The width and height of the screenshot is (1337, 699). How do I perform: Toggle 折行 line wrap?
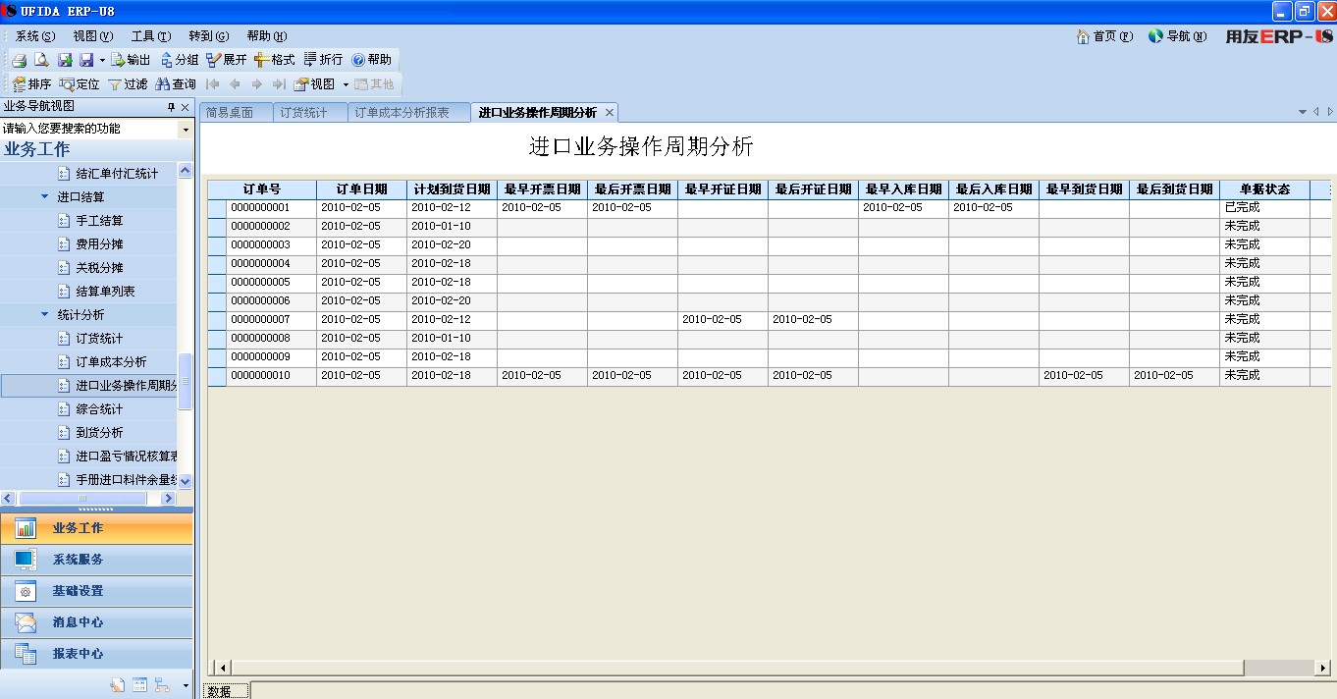point(324,60)
